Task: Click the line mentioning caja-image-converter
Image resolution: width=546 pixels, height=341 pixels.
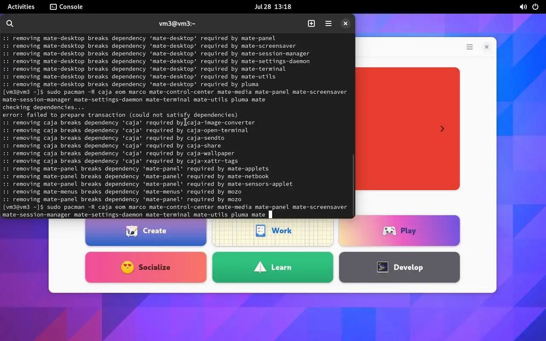Action: pos(129,122)
